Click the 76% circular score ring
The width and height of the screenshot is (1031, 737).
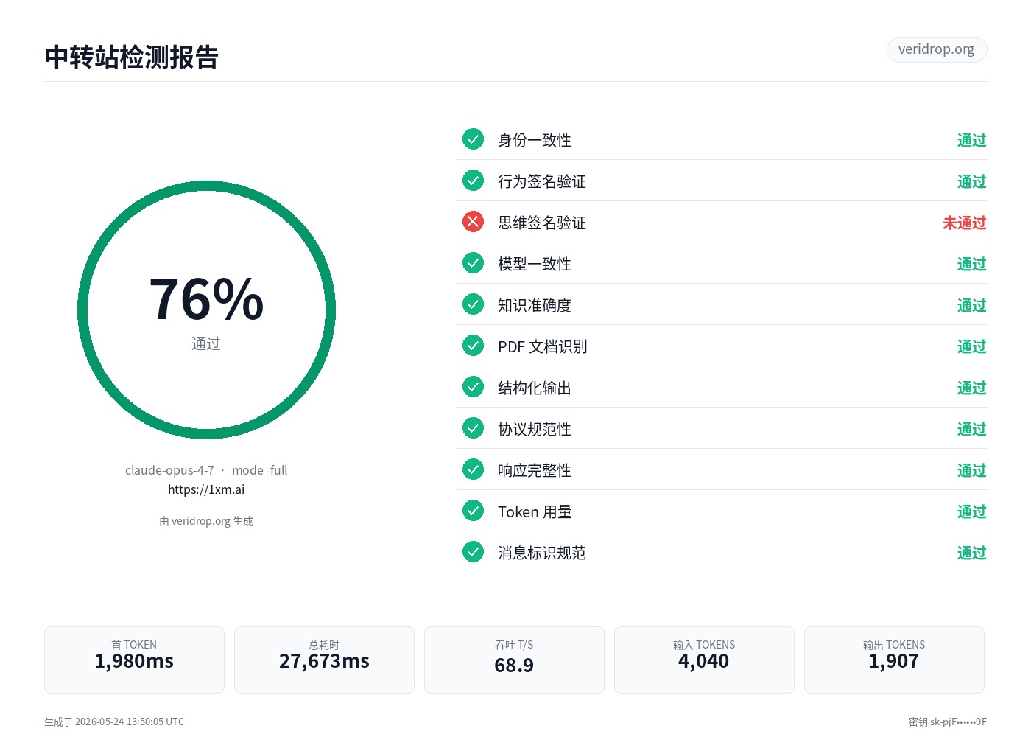(x=206, y=310)
